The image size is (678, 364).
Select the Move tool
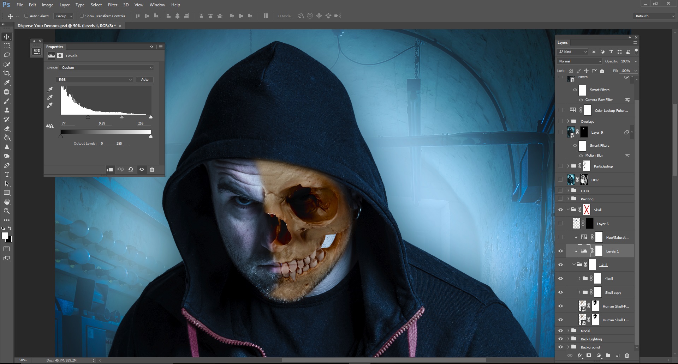tap(6, 36)
